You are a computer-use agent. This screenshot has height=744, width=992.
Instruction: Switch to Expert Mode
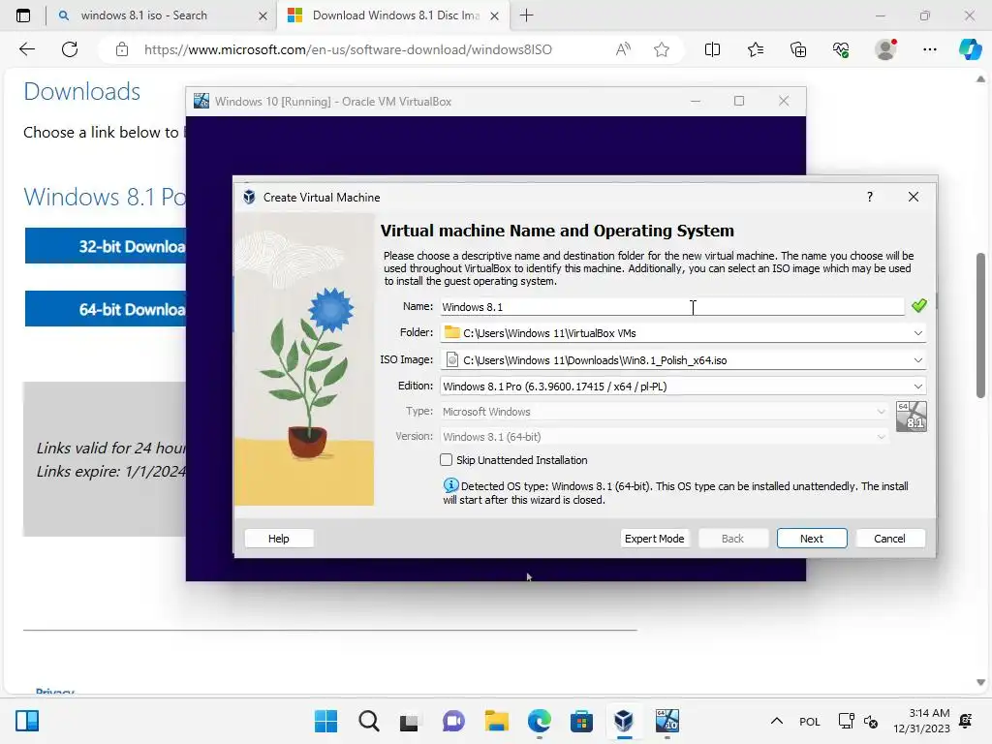[654, 539]
